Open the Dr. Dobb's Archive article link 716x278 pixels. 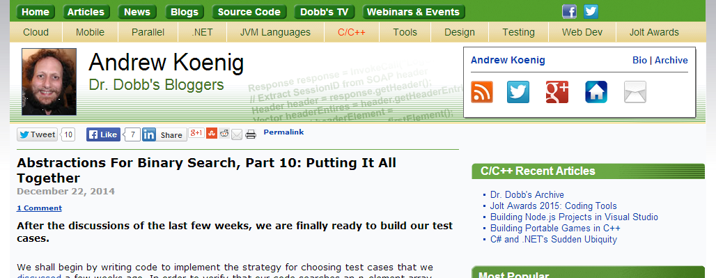click(527, 195)
